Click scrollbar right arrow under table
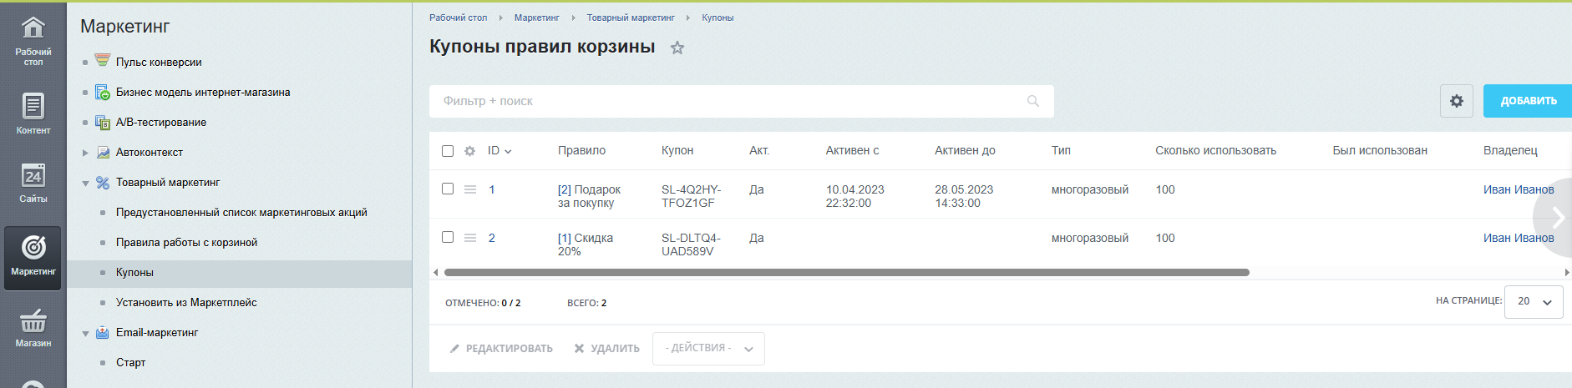The image size is (1572, 388). (1567, 272)
